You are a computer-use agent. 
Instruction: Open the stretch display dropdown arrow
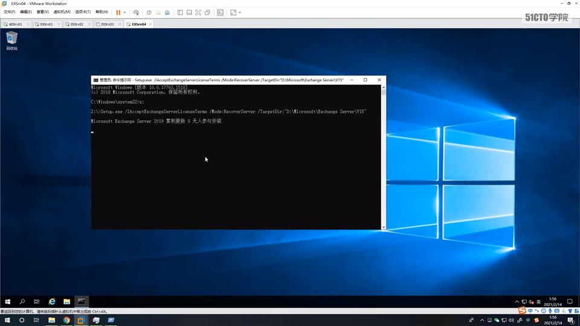click(240, 12)
